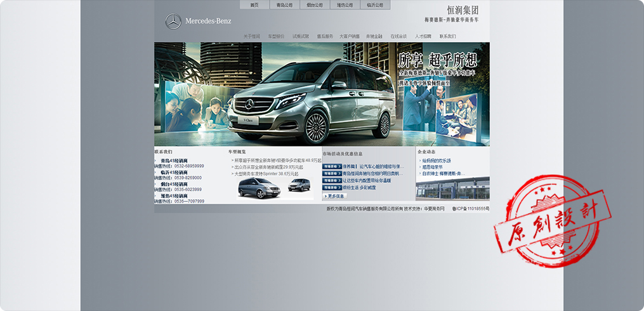Click the 车型概览 section heading

[237, 152]
